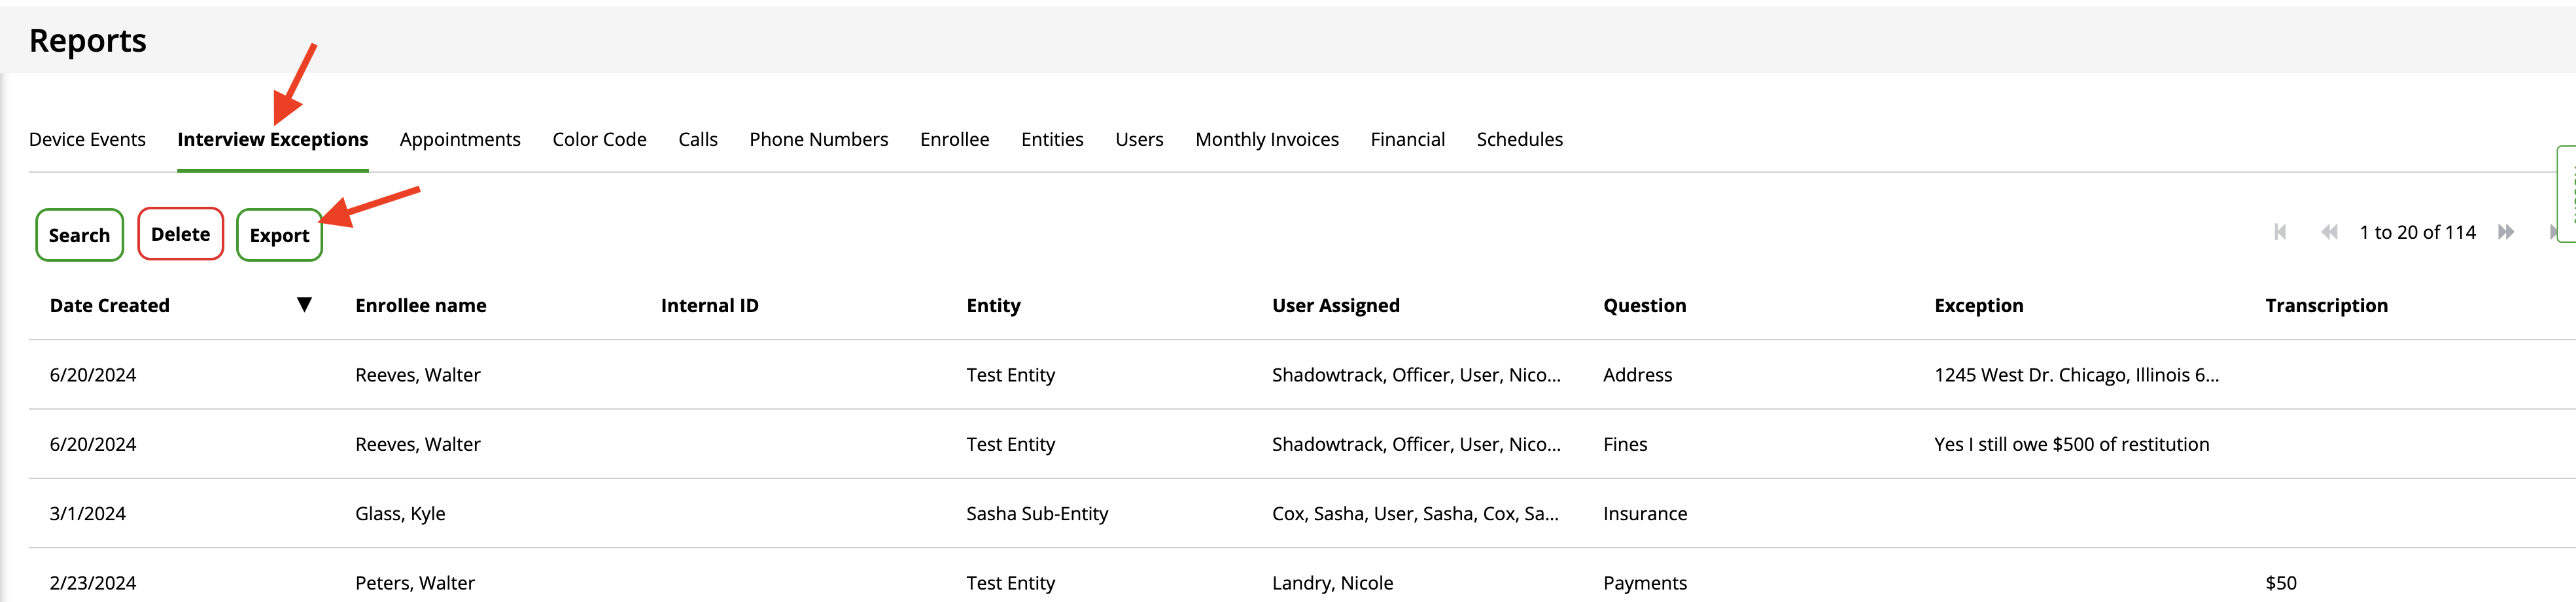This screenshot has height=602, width=2576.
Task: Go to the first page of results
Action: [2280, 232]
